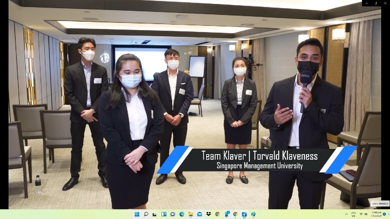Open File Explorer folder icon
This screenshot has height=219, width=390.
pyautogui.click(x=190, y=214)
